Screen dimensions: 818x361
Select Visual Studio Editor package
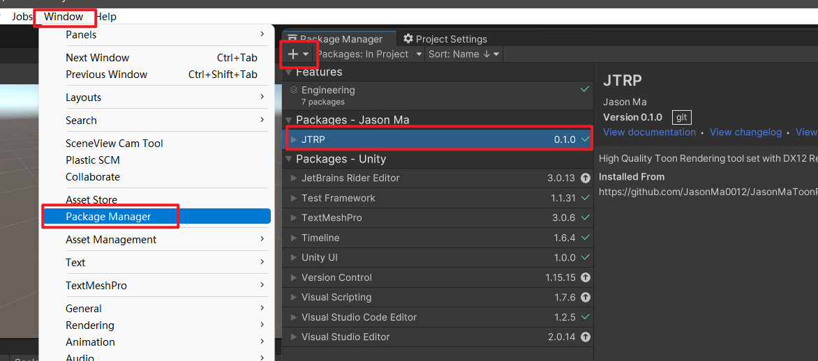438,337
